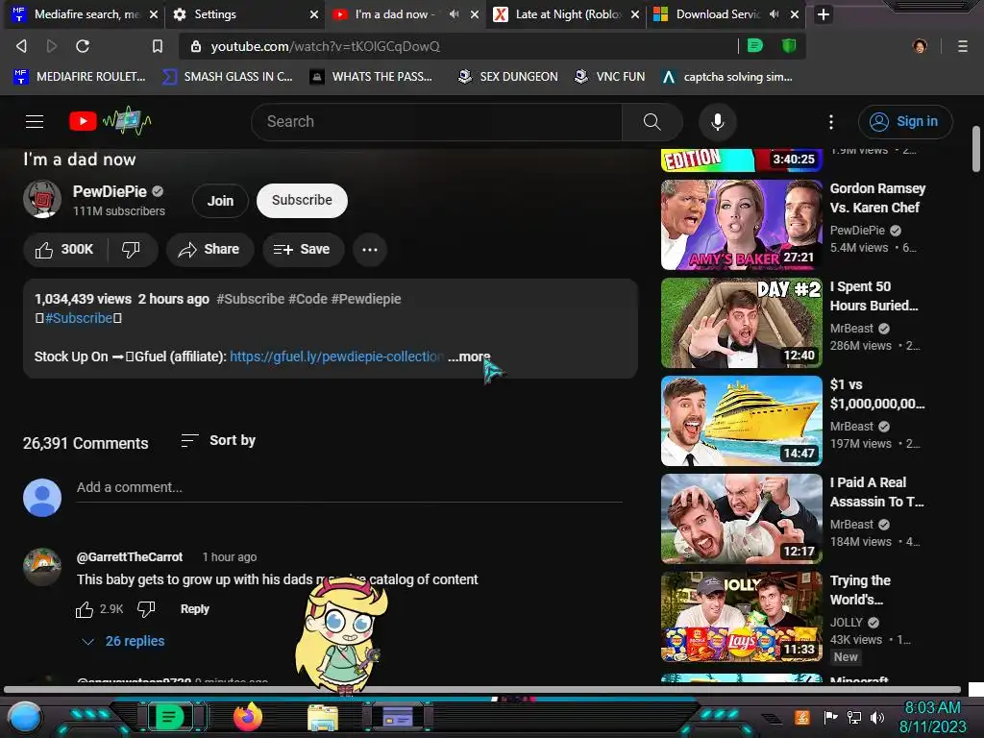Image resolution: width=984 pixels, height=738 pixels.
Task: Save the video to a playlist
Action: pyautogui.click(x=303, y=250)
